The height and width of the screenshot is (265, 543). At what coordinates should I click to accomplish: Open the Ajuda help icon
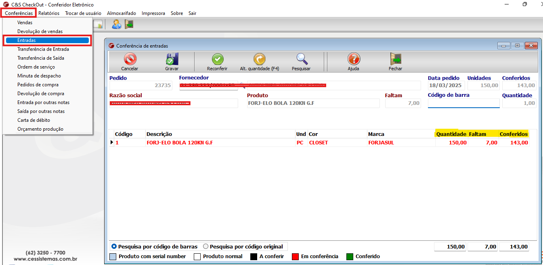pos(353,60)
